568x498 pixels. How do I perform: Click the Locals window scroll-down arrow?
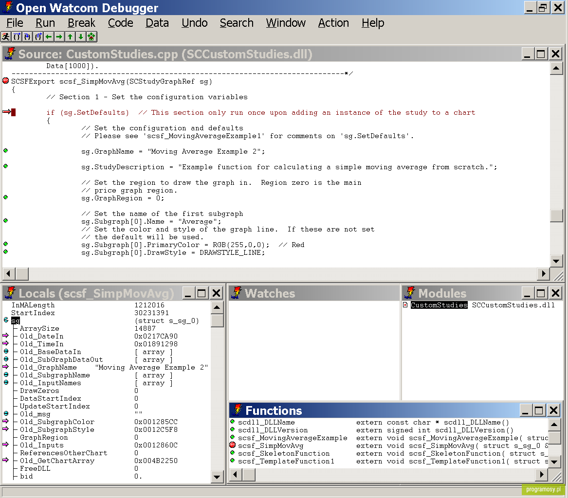click(217, 477)
